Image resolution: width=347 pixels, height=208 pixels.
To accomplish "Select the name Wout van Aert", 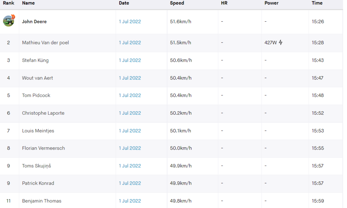I will click(37, 78).
